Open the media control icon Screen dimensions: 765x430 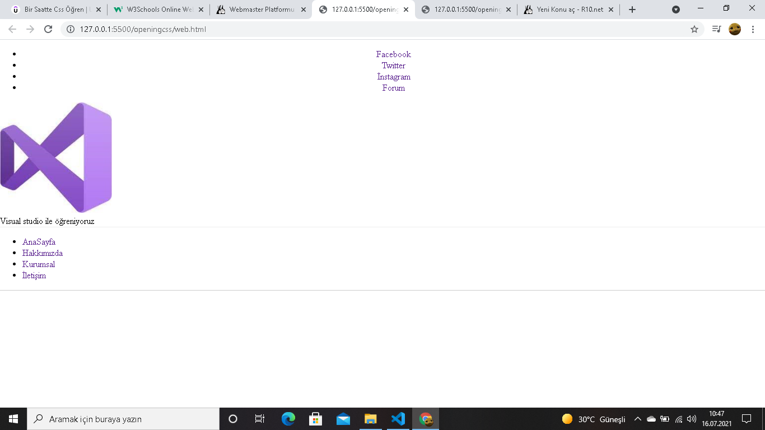(x=716, y=29)
